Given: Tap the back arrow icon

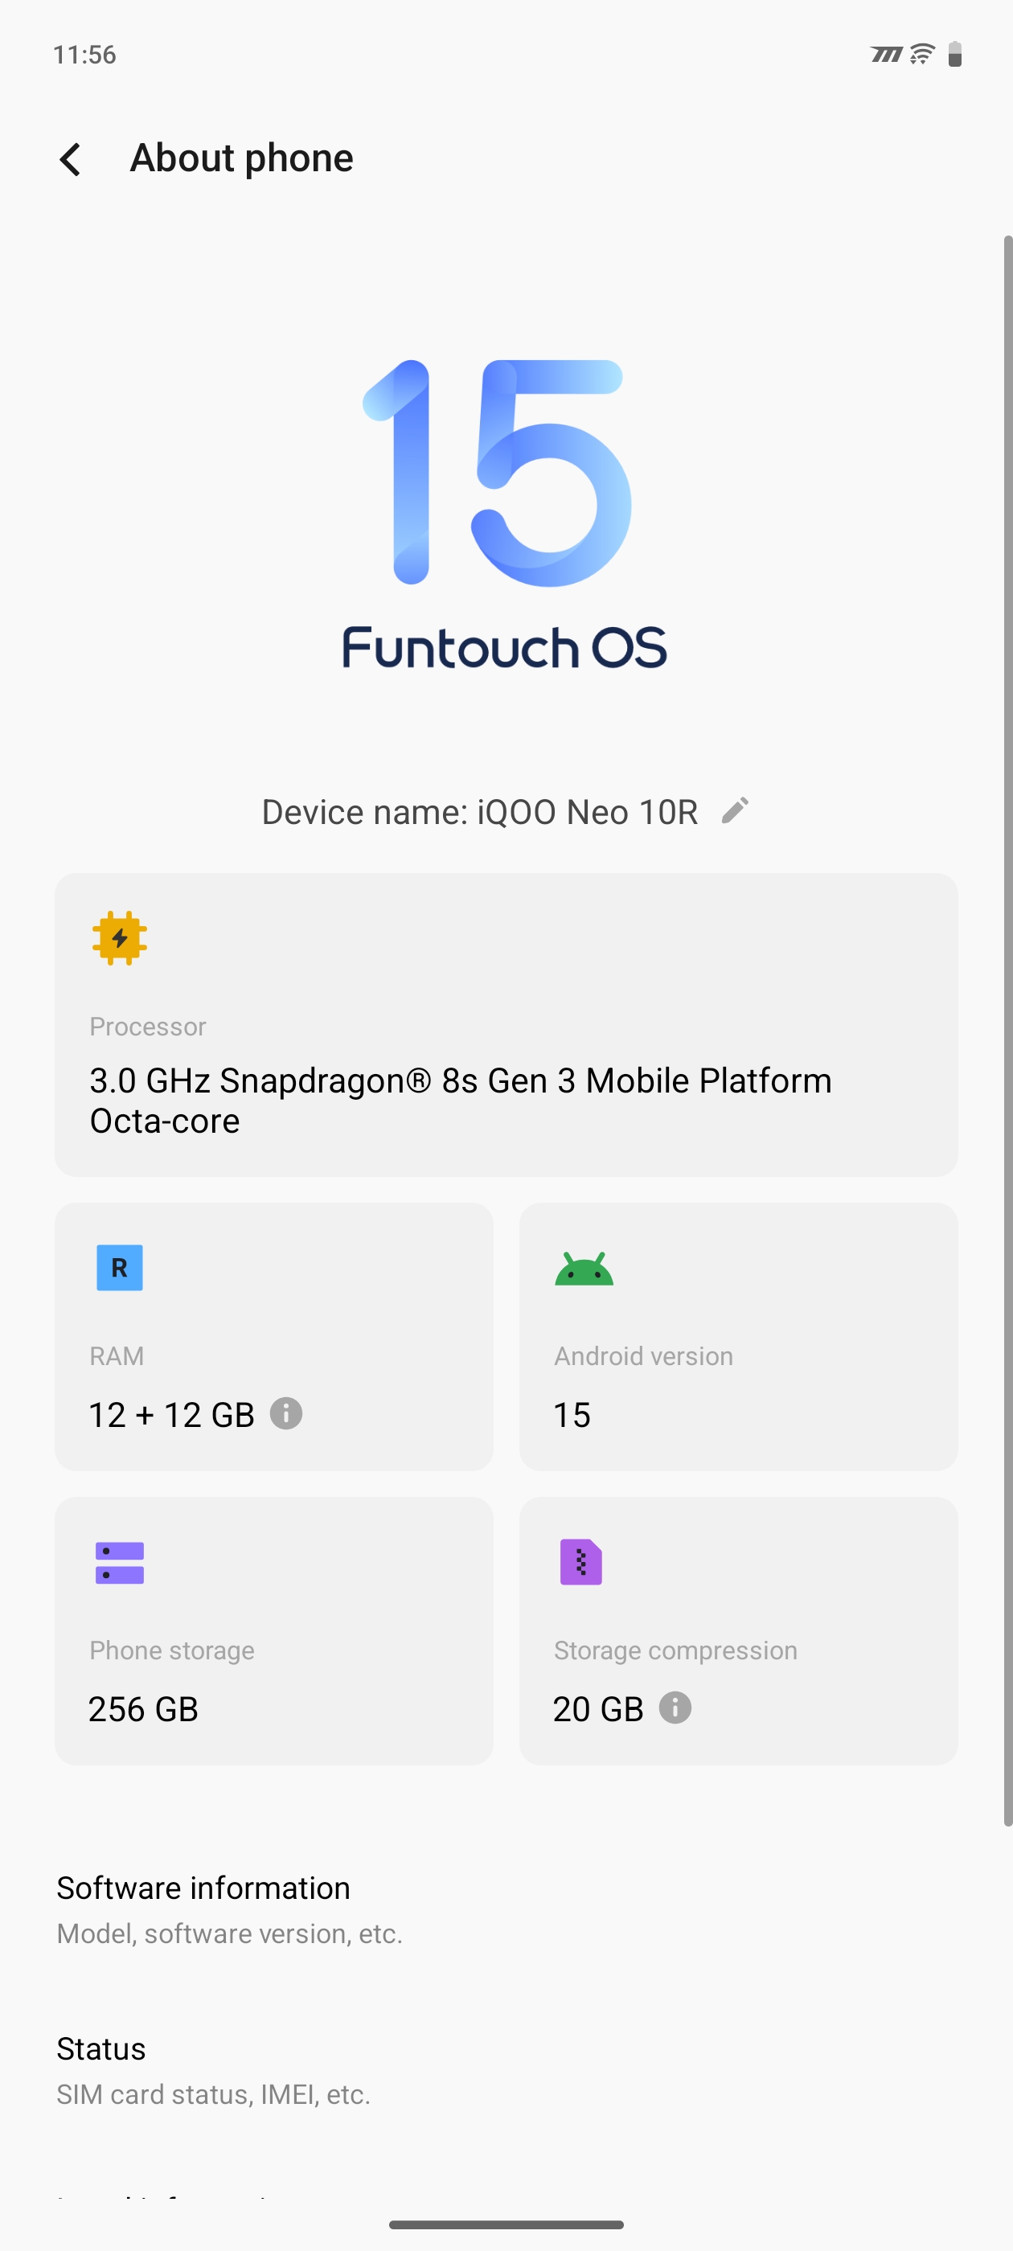Looking at the screenshot, I should coord(71,159).
